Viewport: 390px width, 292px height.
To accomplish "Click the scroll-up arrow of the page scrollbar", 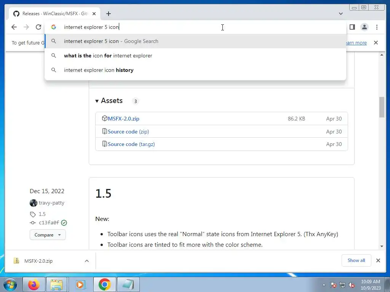I will click(382, 55).
